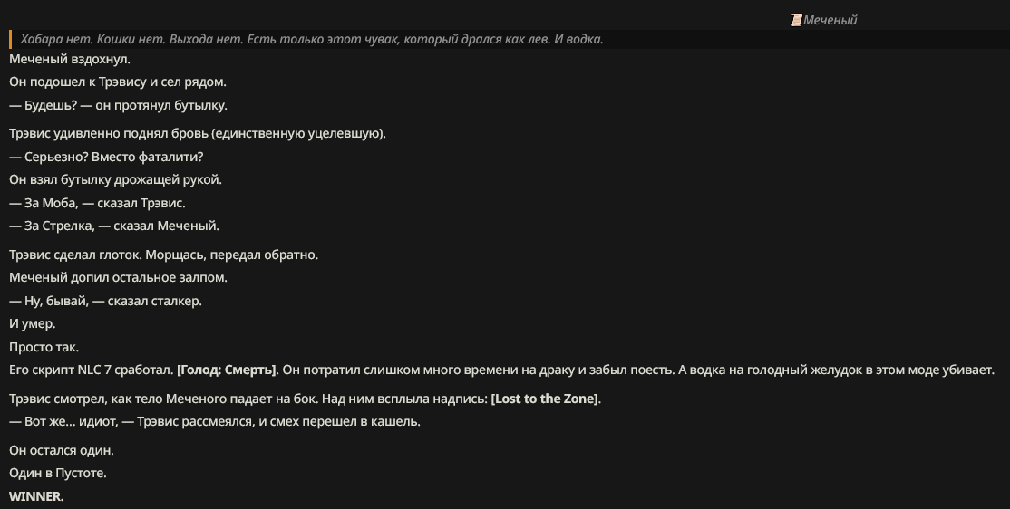Click the orange quote bar marker
The height and width of the screenshot is (509, 1010).
tap(10, 39)
